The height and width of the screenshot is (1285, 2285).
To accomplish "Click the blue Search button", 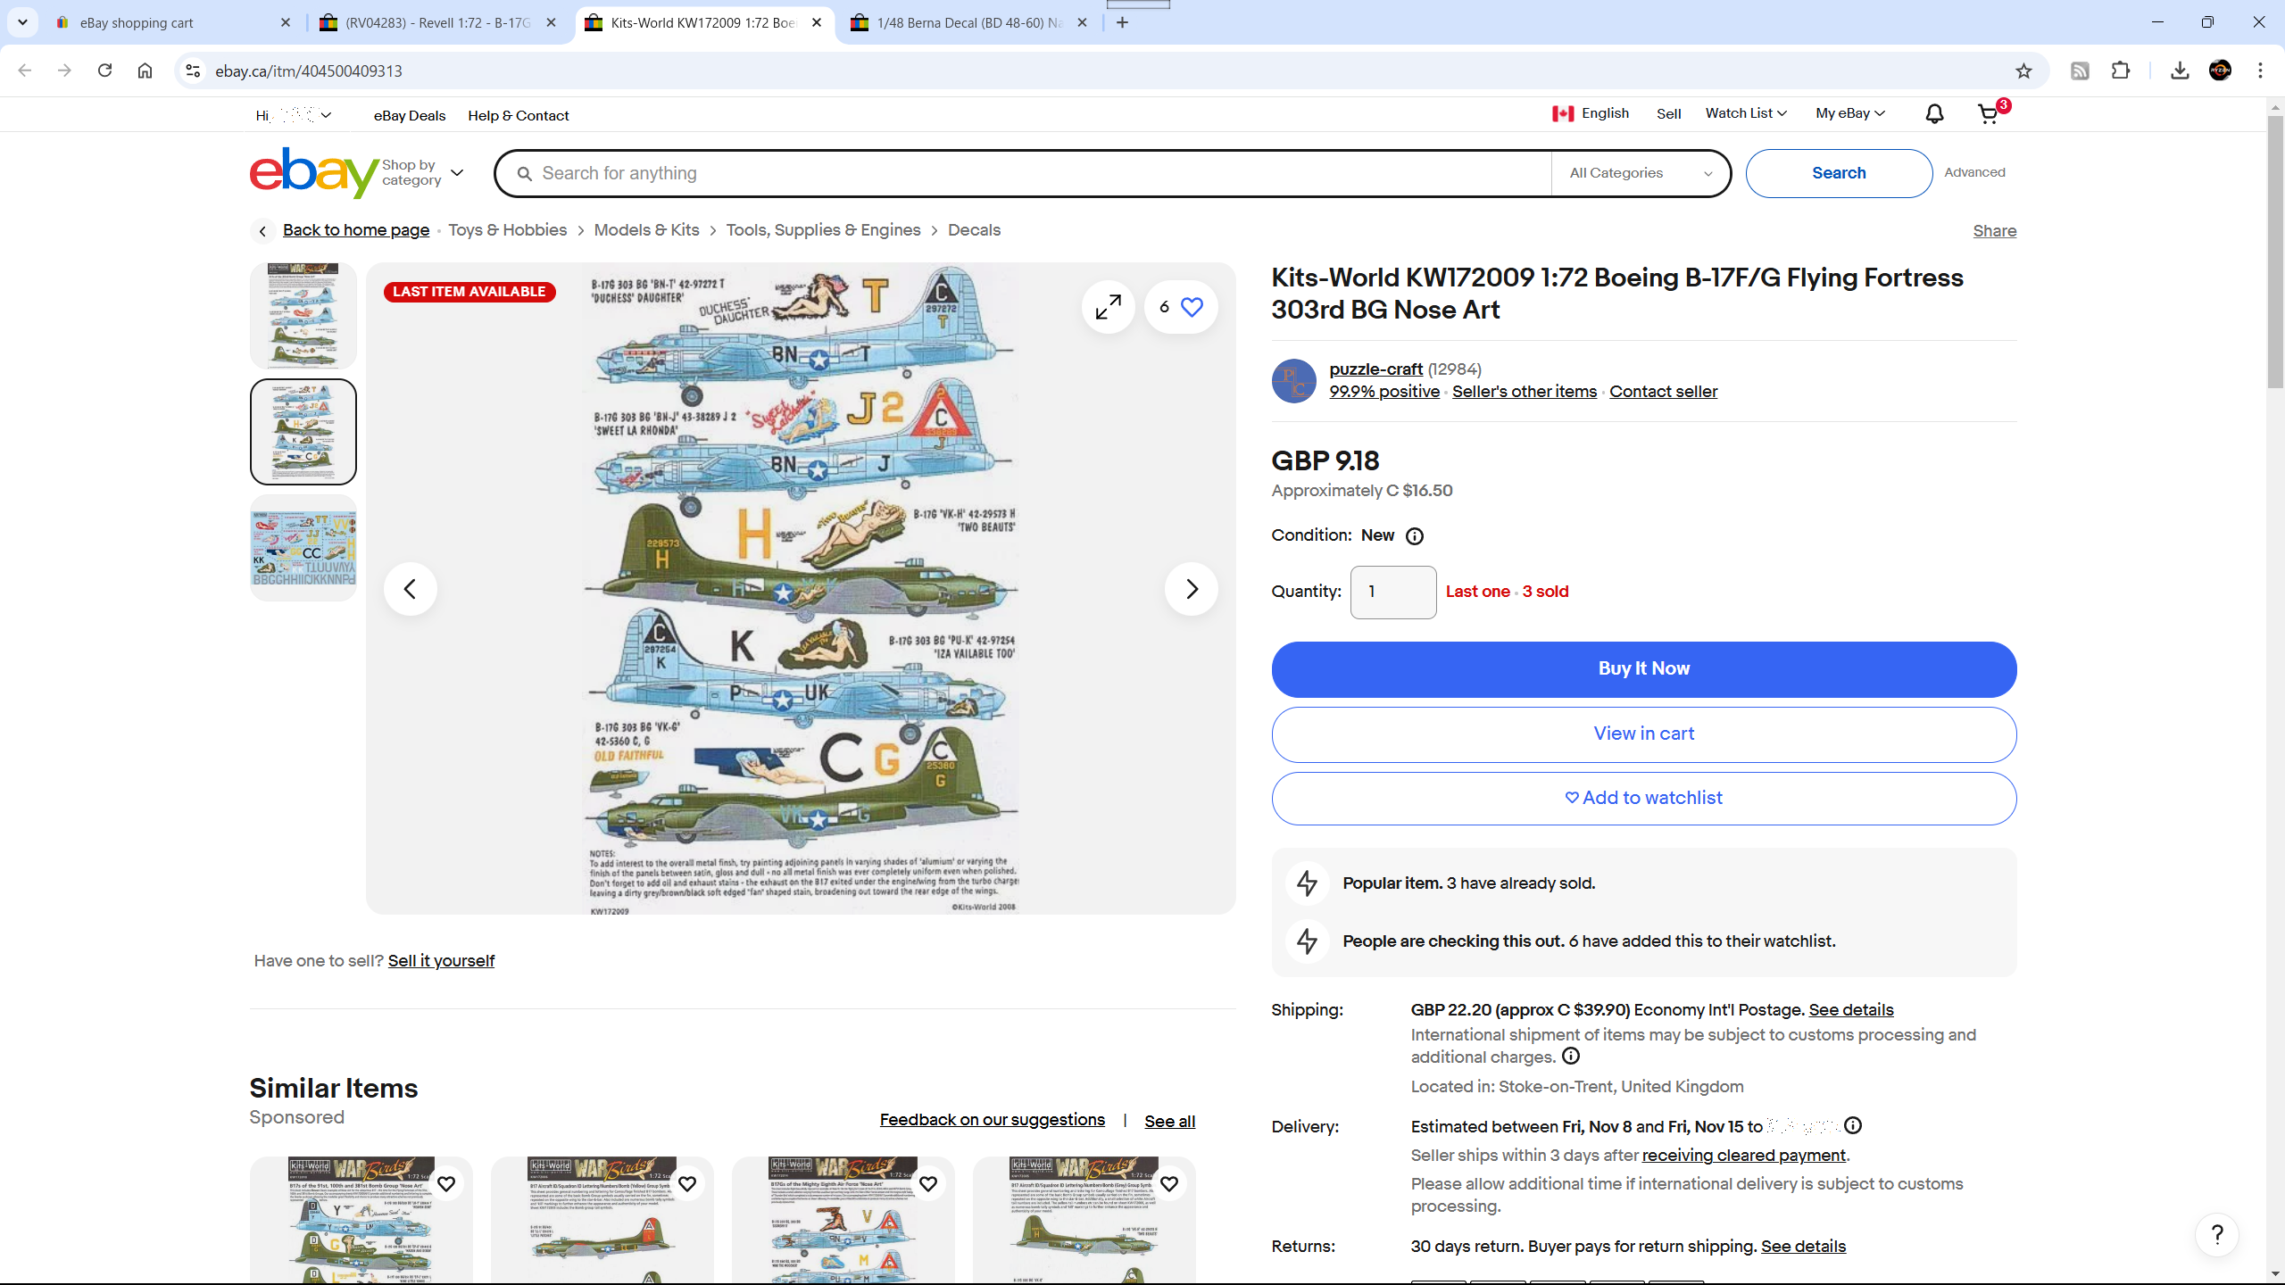I will coord(1839,173).
